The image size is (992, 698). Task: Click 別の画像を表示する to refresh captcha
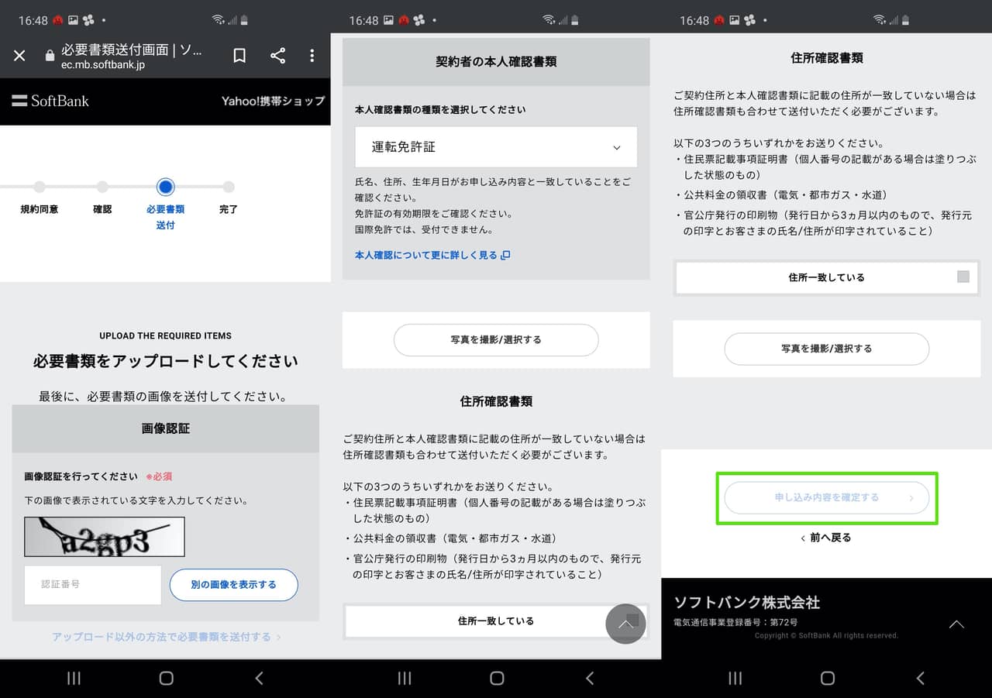coord(233,585)
